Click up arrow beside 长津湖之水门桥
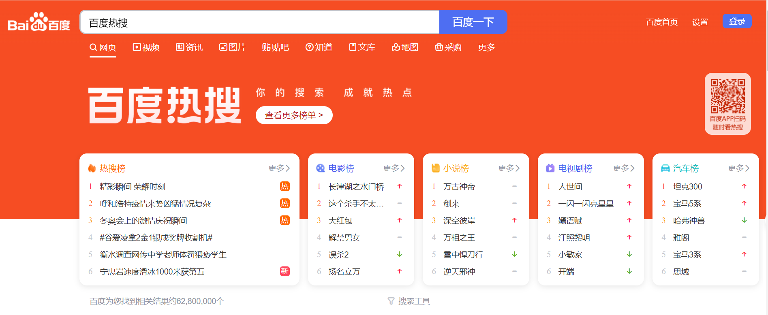This screenshot has width=768, height=315. tap(400, 186)
